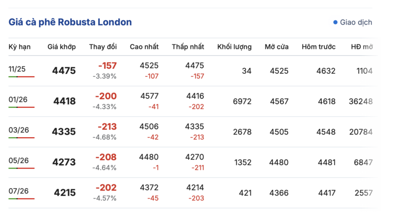Open the Giá cà phê Robusta London title
The height and width of the screenshot is (214, 399).
point(70,22)
